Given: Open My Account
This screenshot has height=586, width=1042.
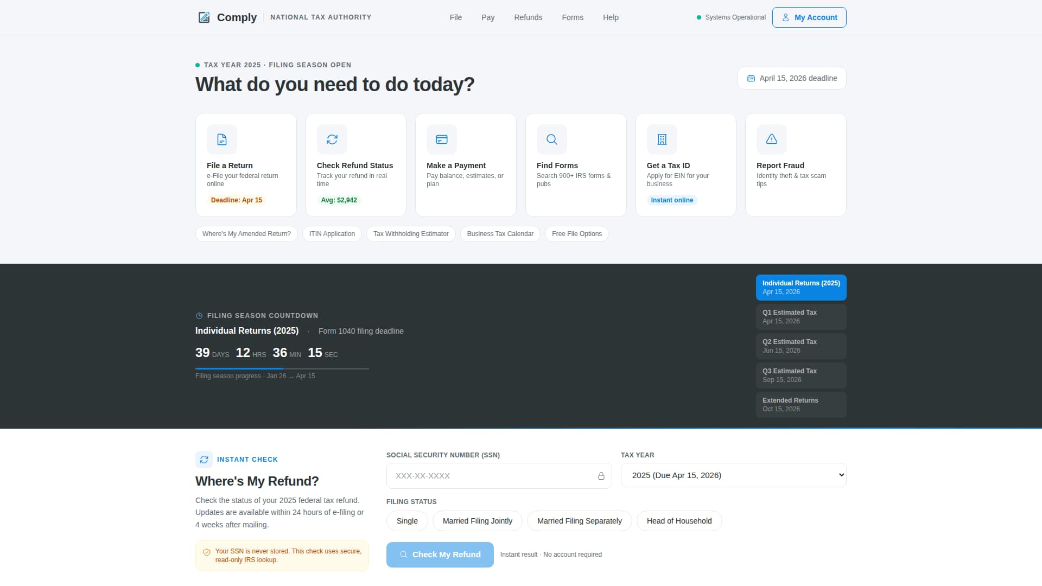Looking at the screenshot, I should 809,17.
